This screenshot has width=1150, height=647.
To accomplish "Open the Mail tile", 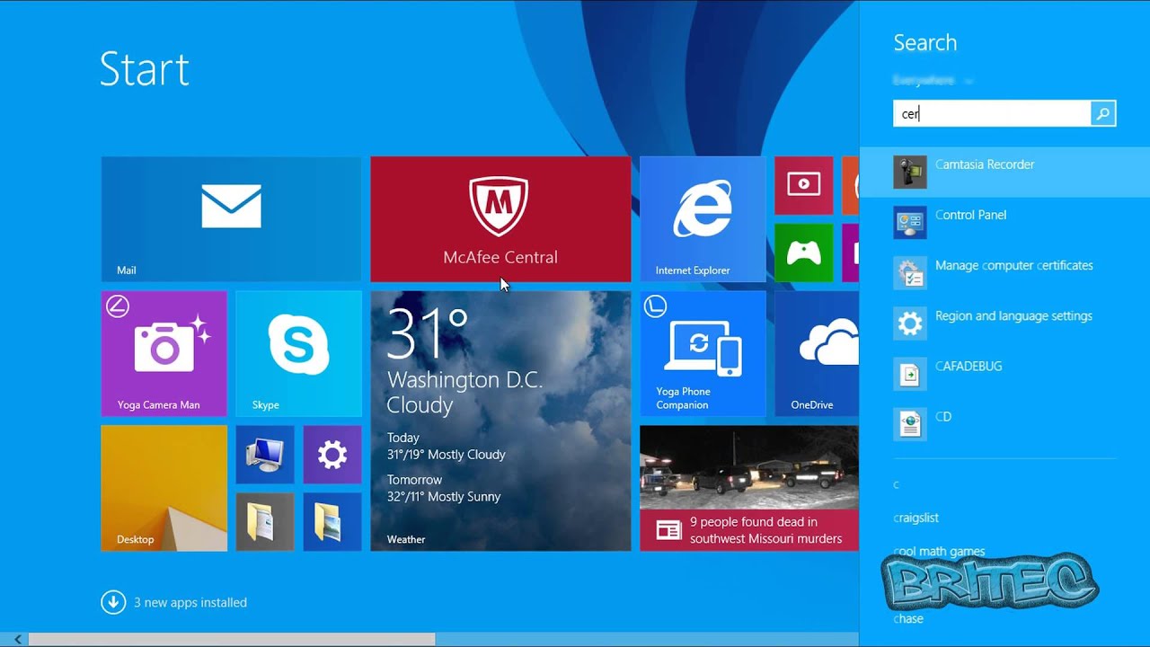I will click(x=231, y=219).
